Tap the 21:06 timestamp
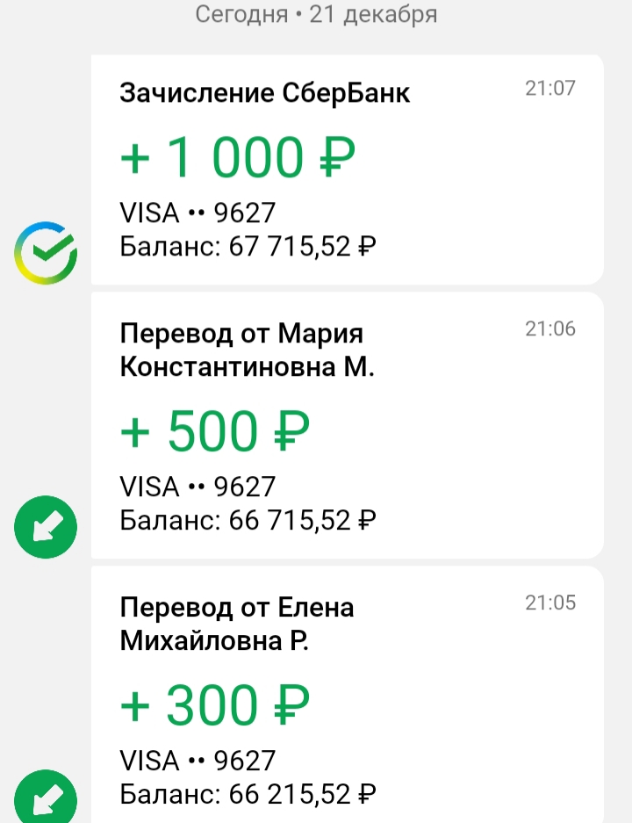 [550, 328]
